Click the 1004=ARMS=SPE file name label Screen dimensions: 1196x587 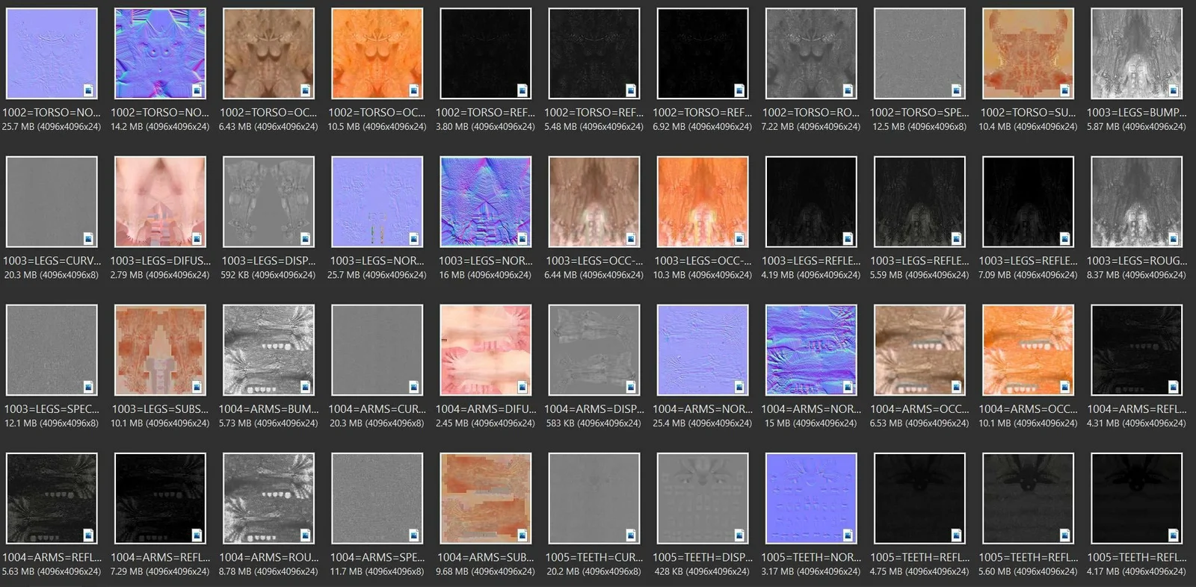(377, 557)
